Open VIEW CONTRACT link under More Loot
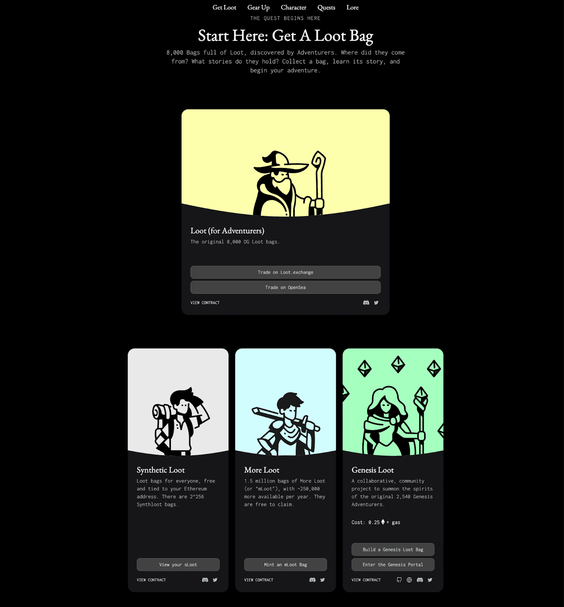Image resolution: width=564 pixels, height=607 pixels. pyautogui.click(x=259, y=580)
